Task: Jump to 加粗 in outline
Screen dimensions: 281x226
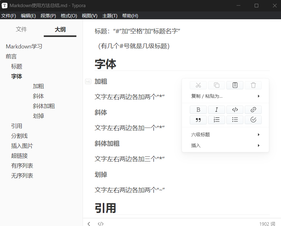Action: pyautogui.click(x=38, y=86)
